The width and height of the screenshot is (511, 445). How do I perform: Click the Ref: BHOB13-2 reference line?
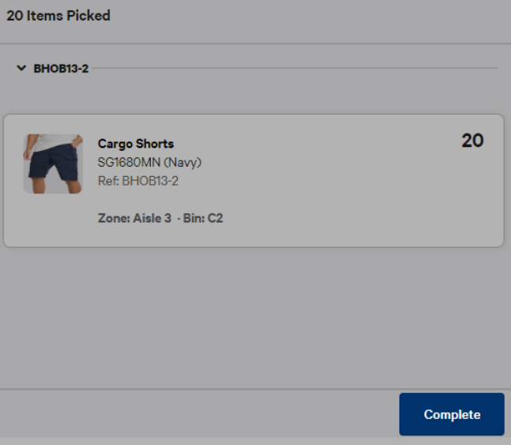pyautogui.click(x=138, y=181)
